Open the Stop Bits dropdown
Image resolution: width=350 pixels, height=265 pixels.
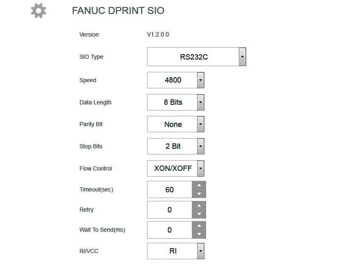coord(200,146)
